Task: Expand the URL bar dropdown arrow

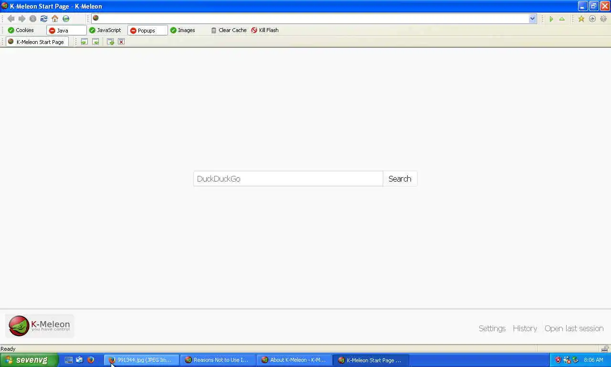Action: click(x=533, y=19)
